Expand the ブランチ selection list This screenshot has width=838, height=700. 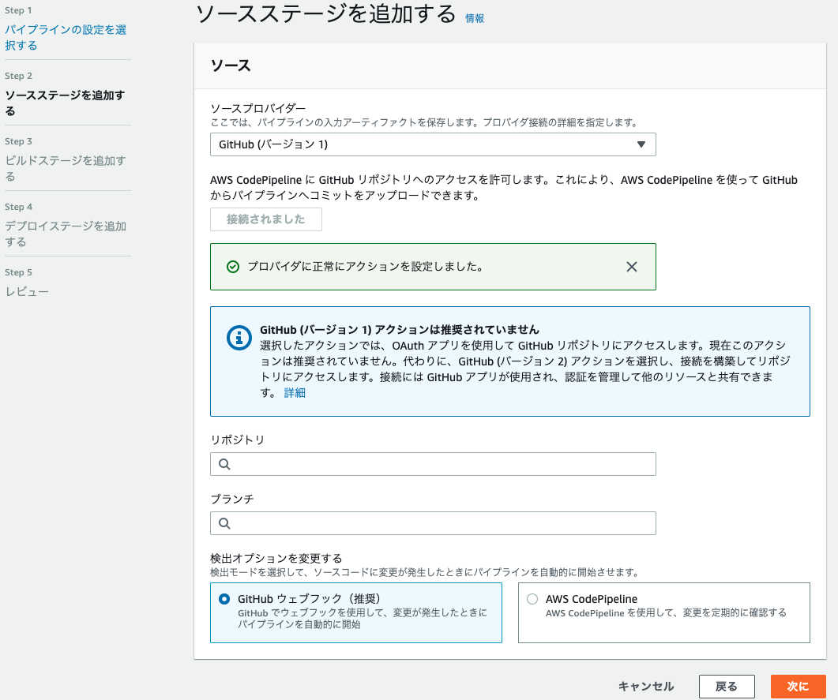click(x=433, y=522)
